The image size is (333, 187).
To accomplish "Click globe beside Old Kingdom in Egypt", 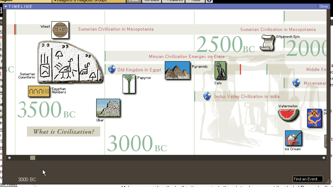I will (x=112, y=69).
